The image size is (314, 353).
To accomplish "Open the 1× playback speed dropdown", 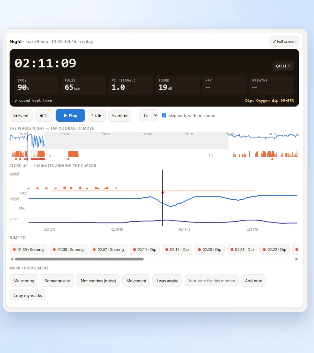I will pyautogui.click(x=149, y=115).
